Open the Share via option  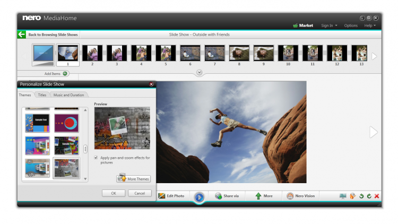[x=227, y=196]
